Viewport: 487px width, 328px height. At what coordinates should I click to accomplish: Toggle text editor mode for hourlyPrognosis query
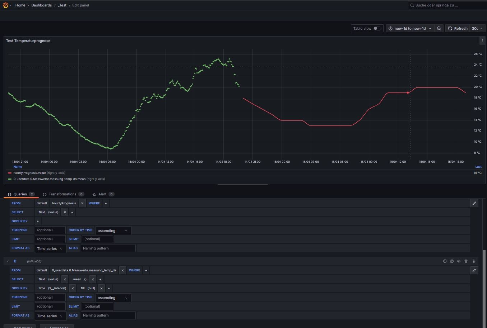point(474,203)
